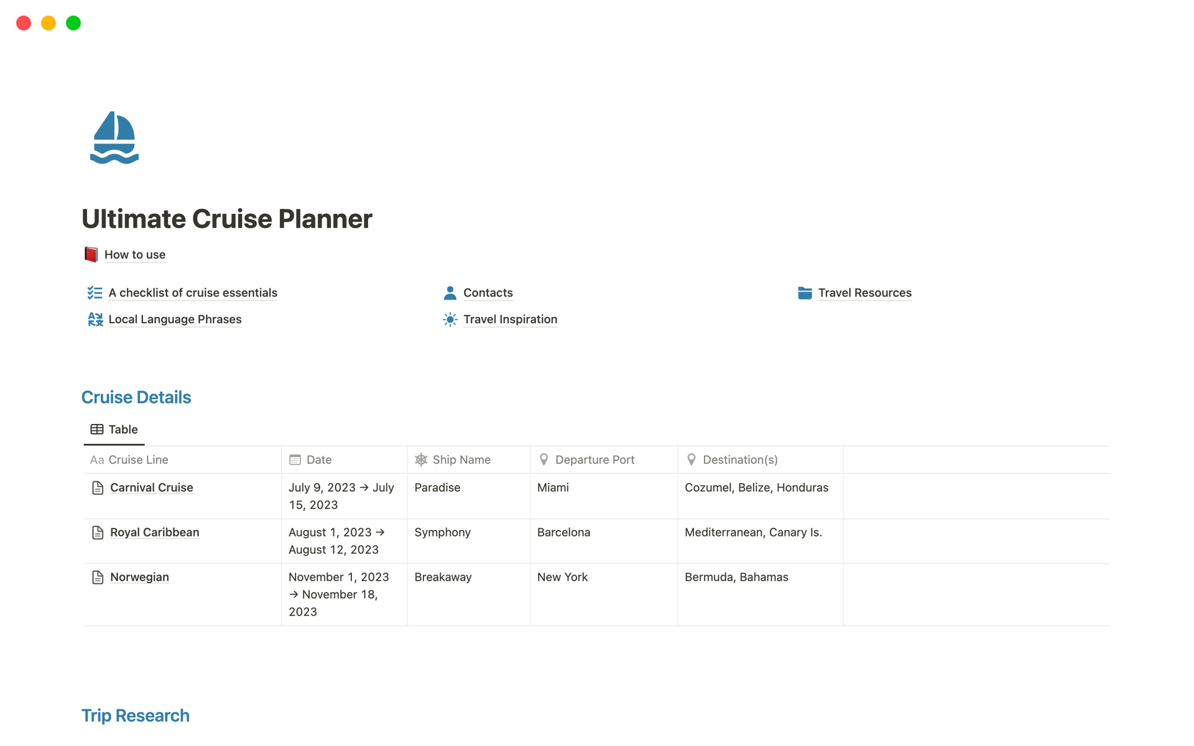Open Departure Port column header menu
This screenshot has width=1194, height=746.
pyautogui.click(x=594, y=460)
